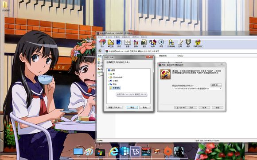Screen dimensions: 257x160
Task: Open the destination folder path dropdown arrow
Action: pyautogui.click(x=221, y=89)
